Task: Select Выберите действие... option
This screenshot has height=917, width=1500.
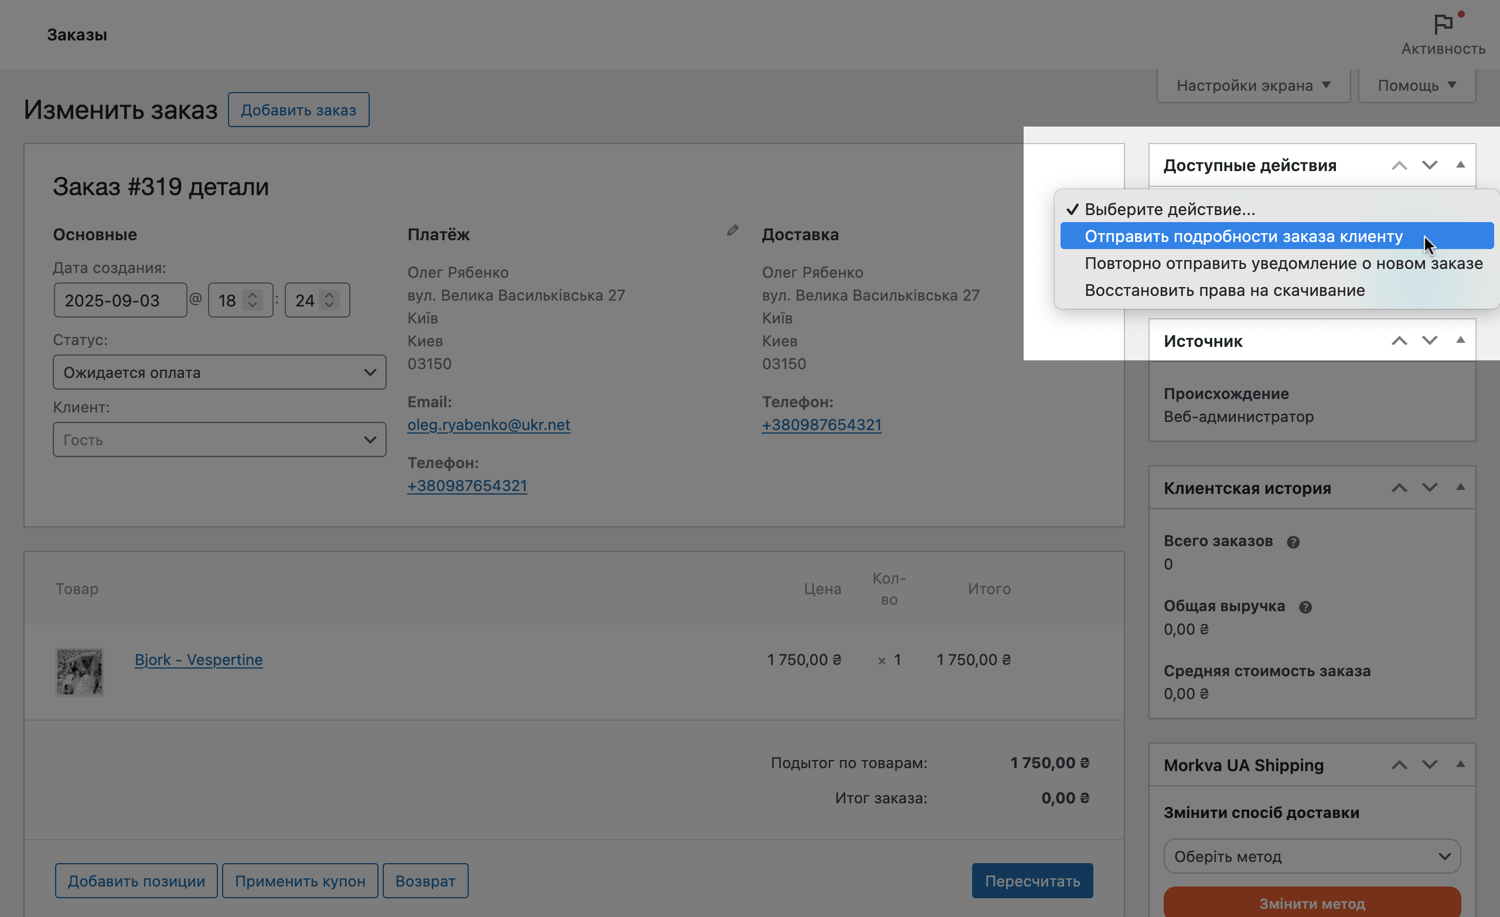Action: pos(1277,209)
